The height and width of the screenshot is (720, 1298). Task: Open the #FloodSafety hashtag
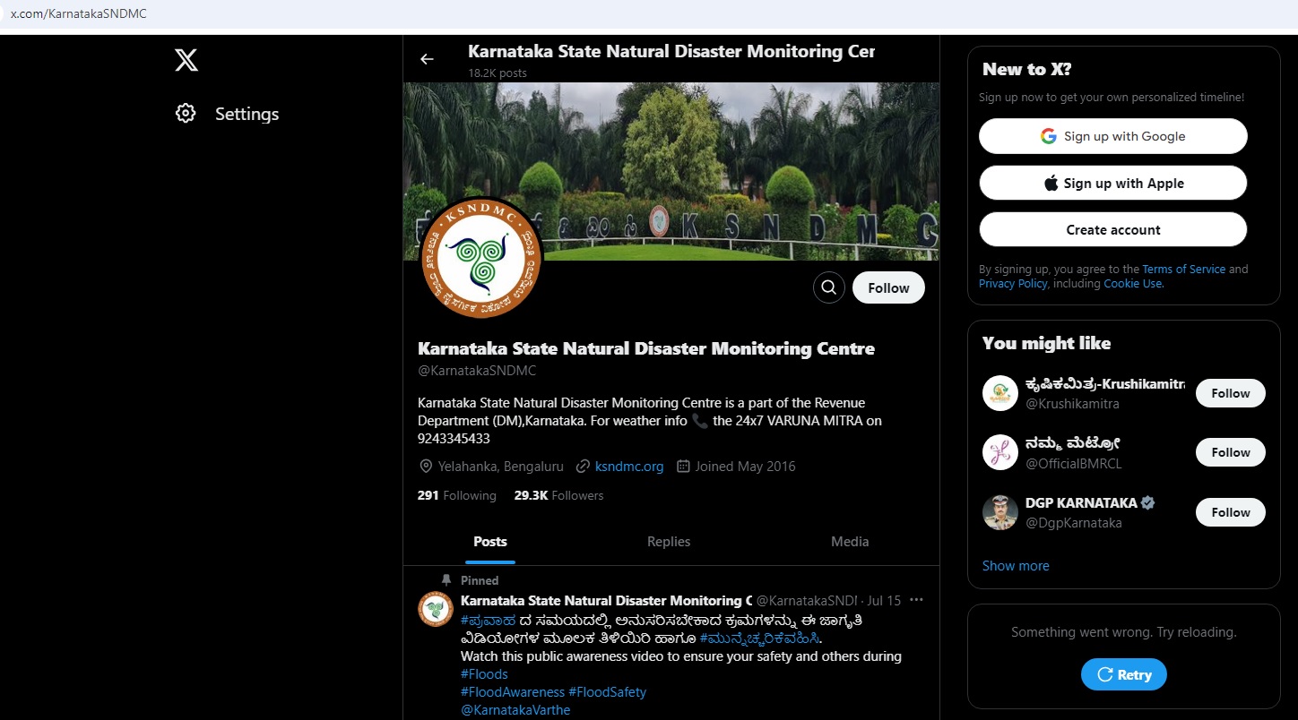607,692
